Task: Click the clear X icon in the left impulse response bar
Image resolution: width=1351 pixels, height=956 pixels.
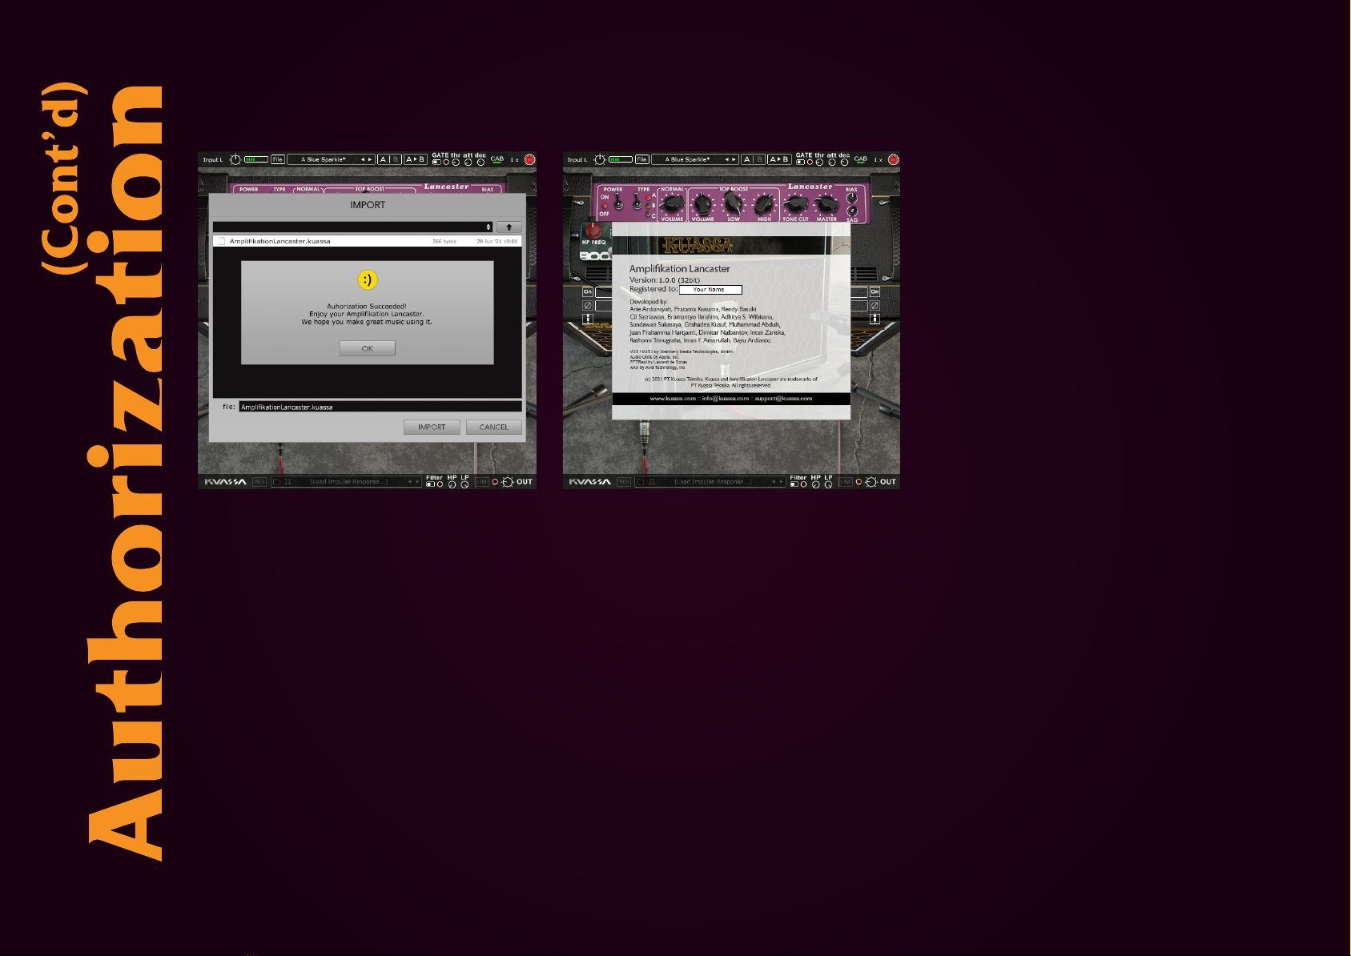Action: [x=288, y=482]
